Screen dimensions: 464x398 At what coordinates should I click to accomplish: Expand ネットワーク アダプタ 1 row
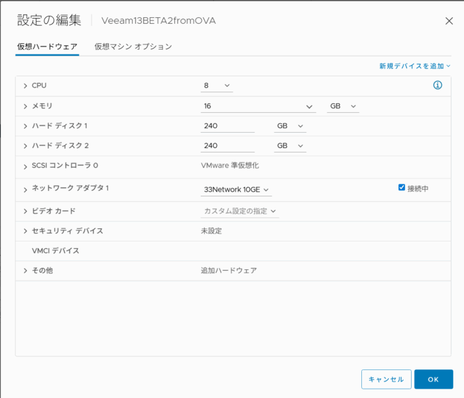tap(25, 190)
